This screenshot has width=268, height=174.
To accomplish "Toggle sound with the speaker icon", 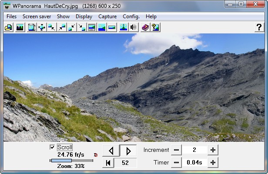I will pyautogui.click(x=134, y=27).
